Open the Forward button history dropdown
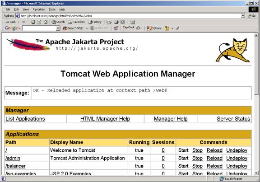 [x=28, y=22]
